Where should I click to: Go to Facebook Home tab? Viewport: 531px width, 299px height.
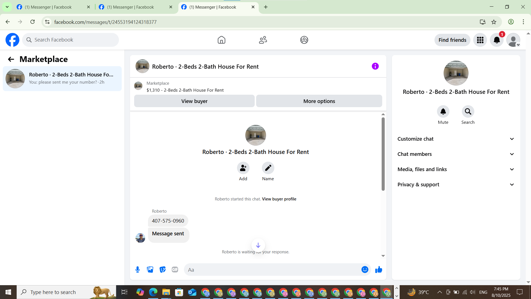221,40
